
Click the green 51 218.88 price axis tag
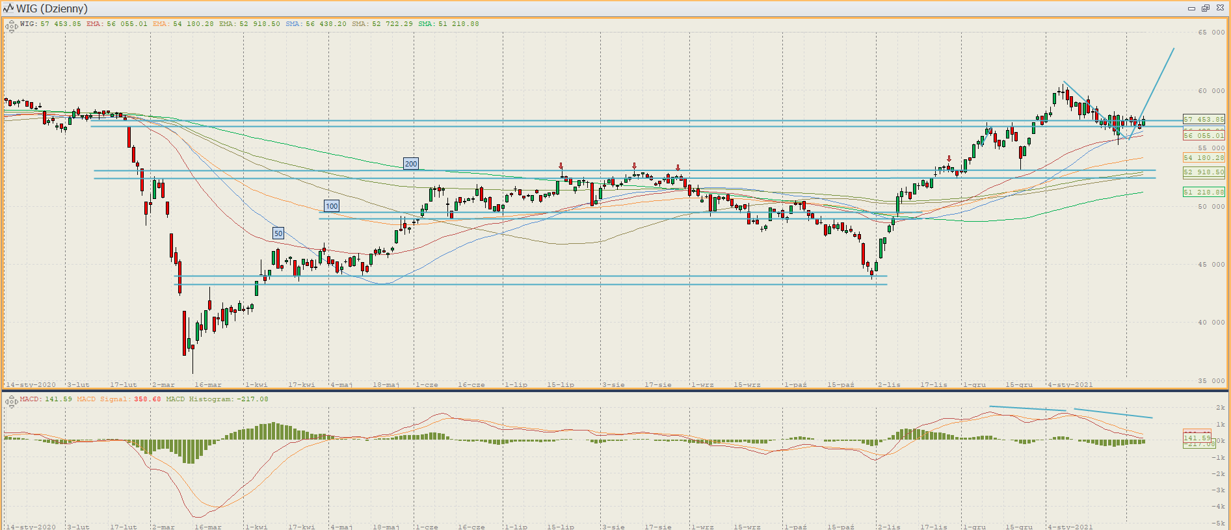pyautogui.click(x=1203, y=192)
